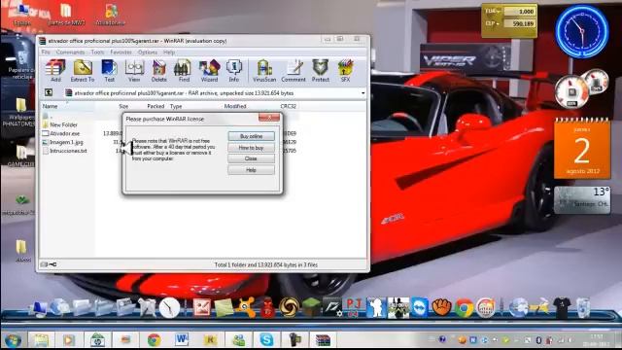
Task: Sort by the CRC32 column header
Action: [289, 106]
